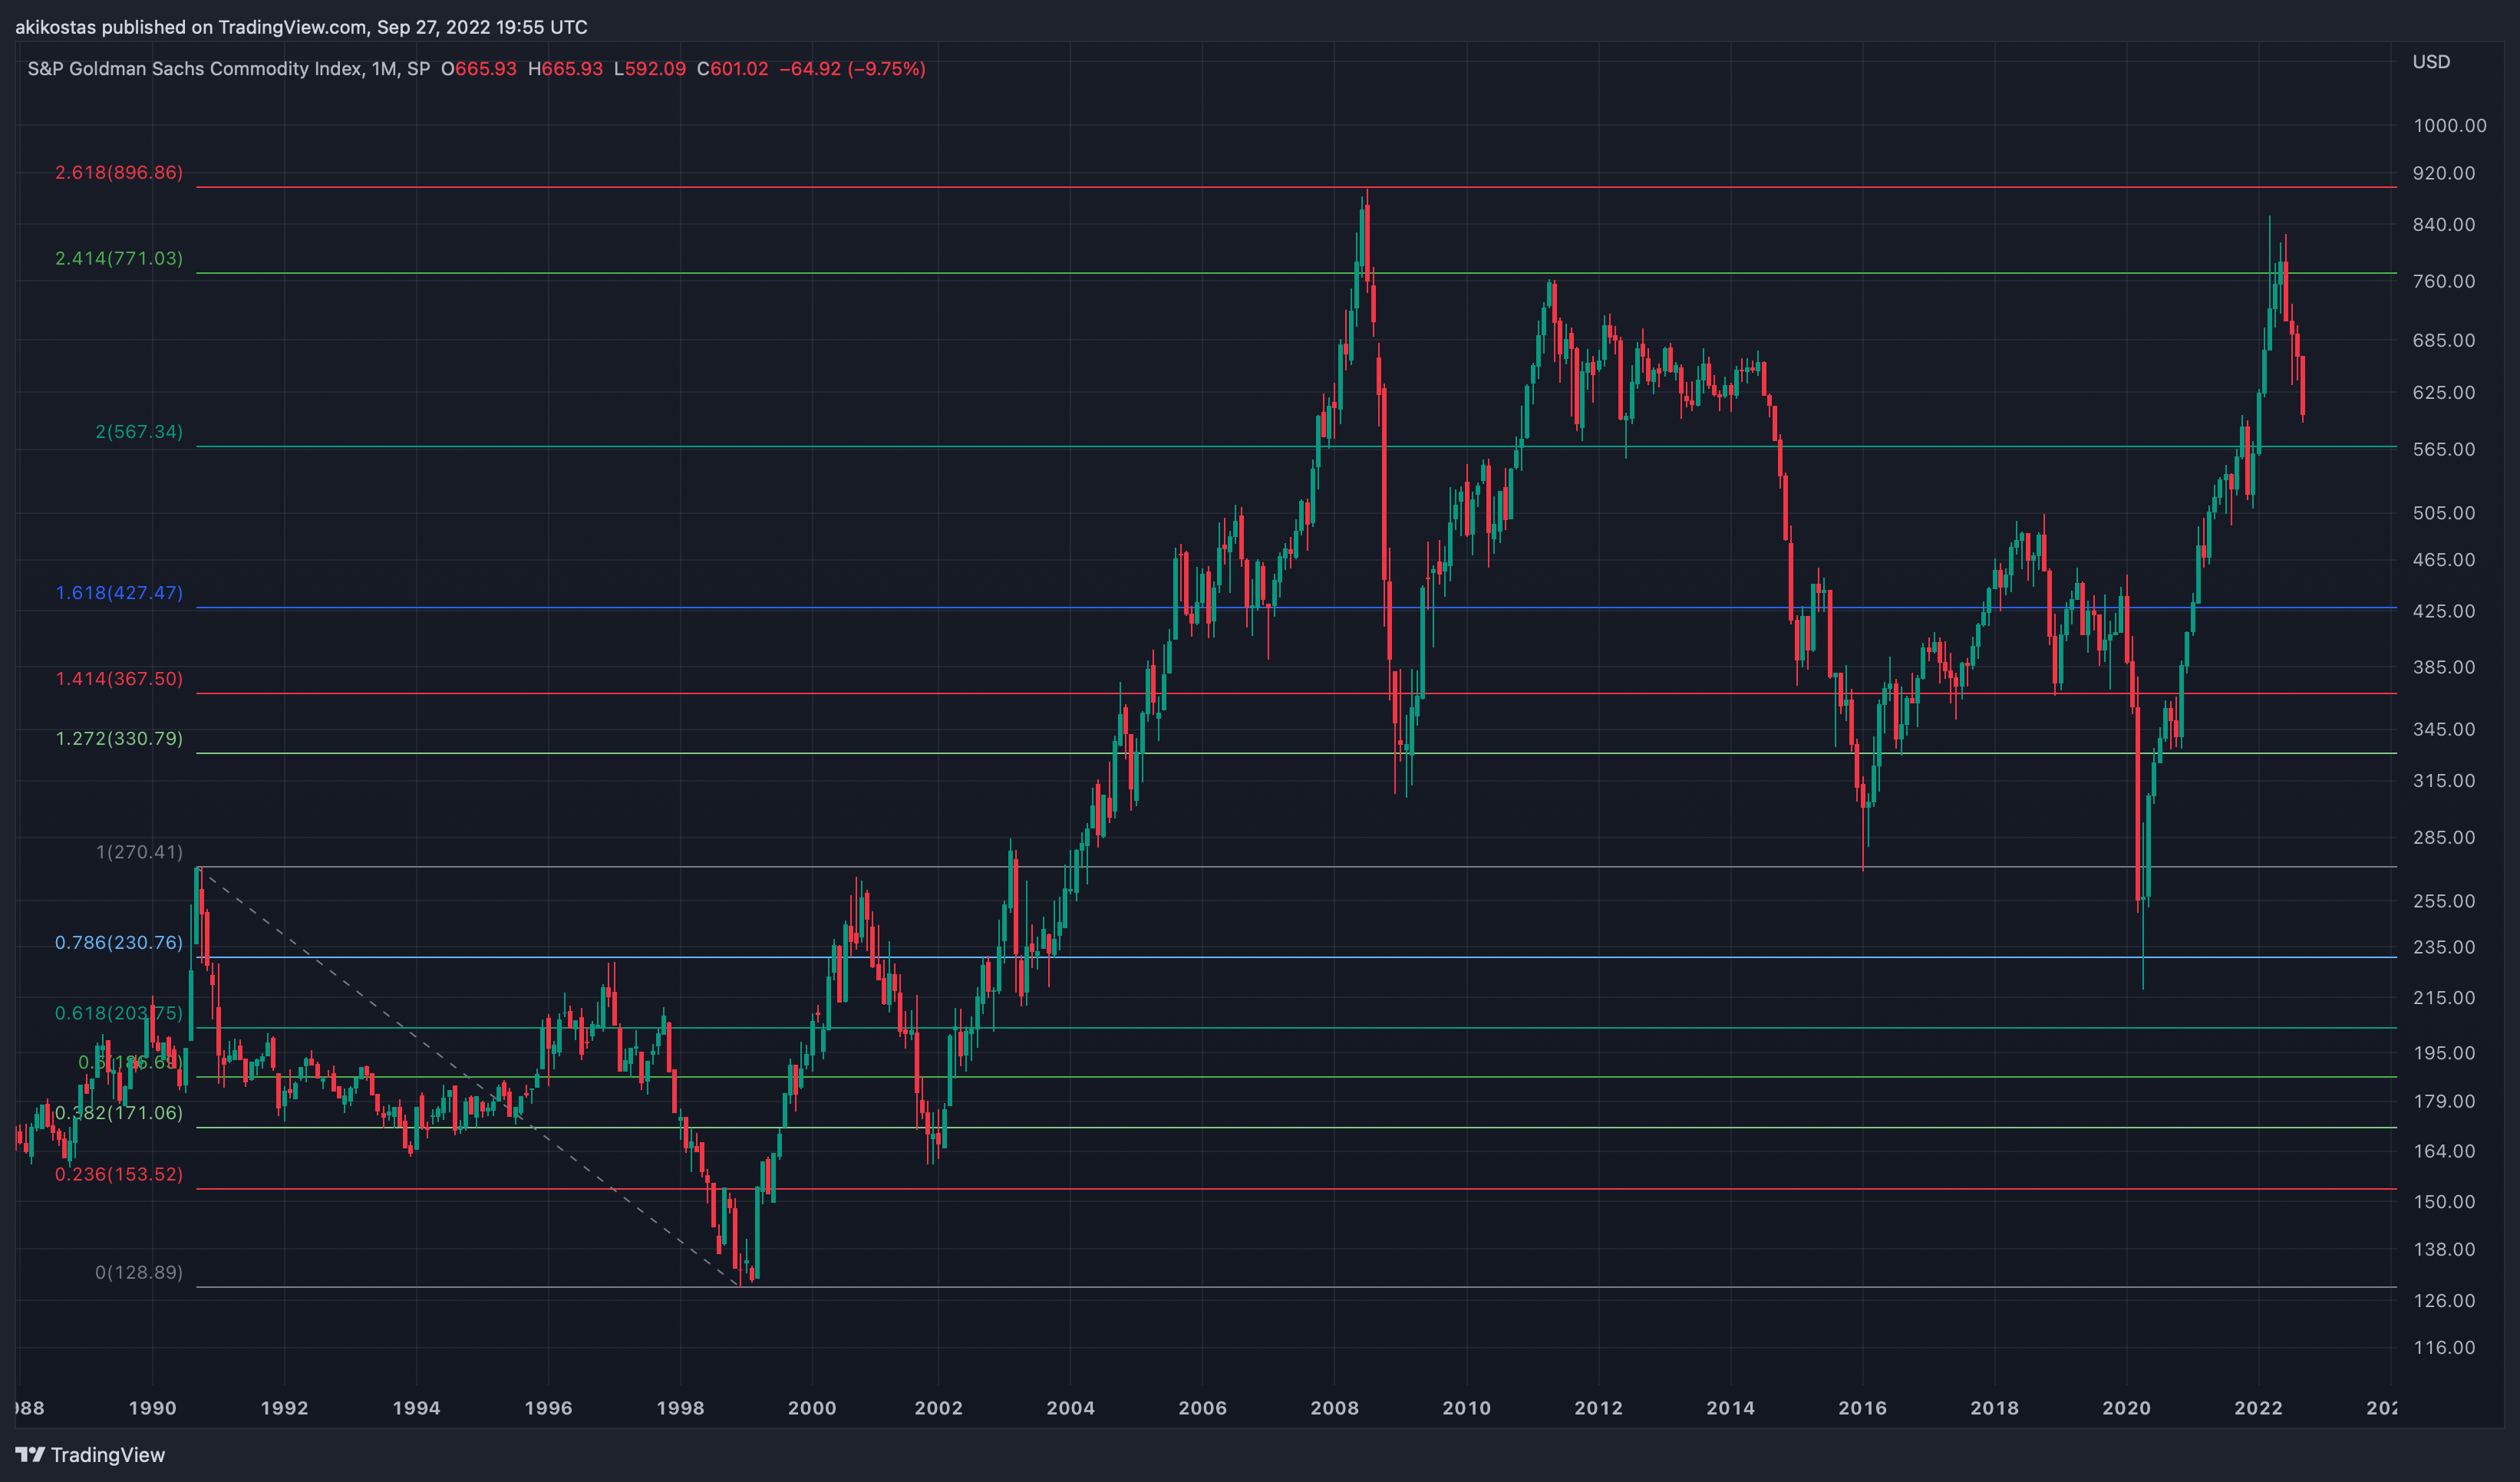Click the 0.786(230.76) Fibonacci level label
The height and width of the screenshot is (1482, 2520).
coord(119,943)
